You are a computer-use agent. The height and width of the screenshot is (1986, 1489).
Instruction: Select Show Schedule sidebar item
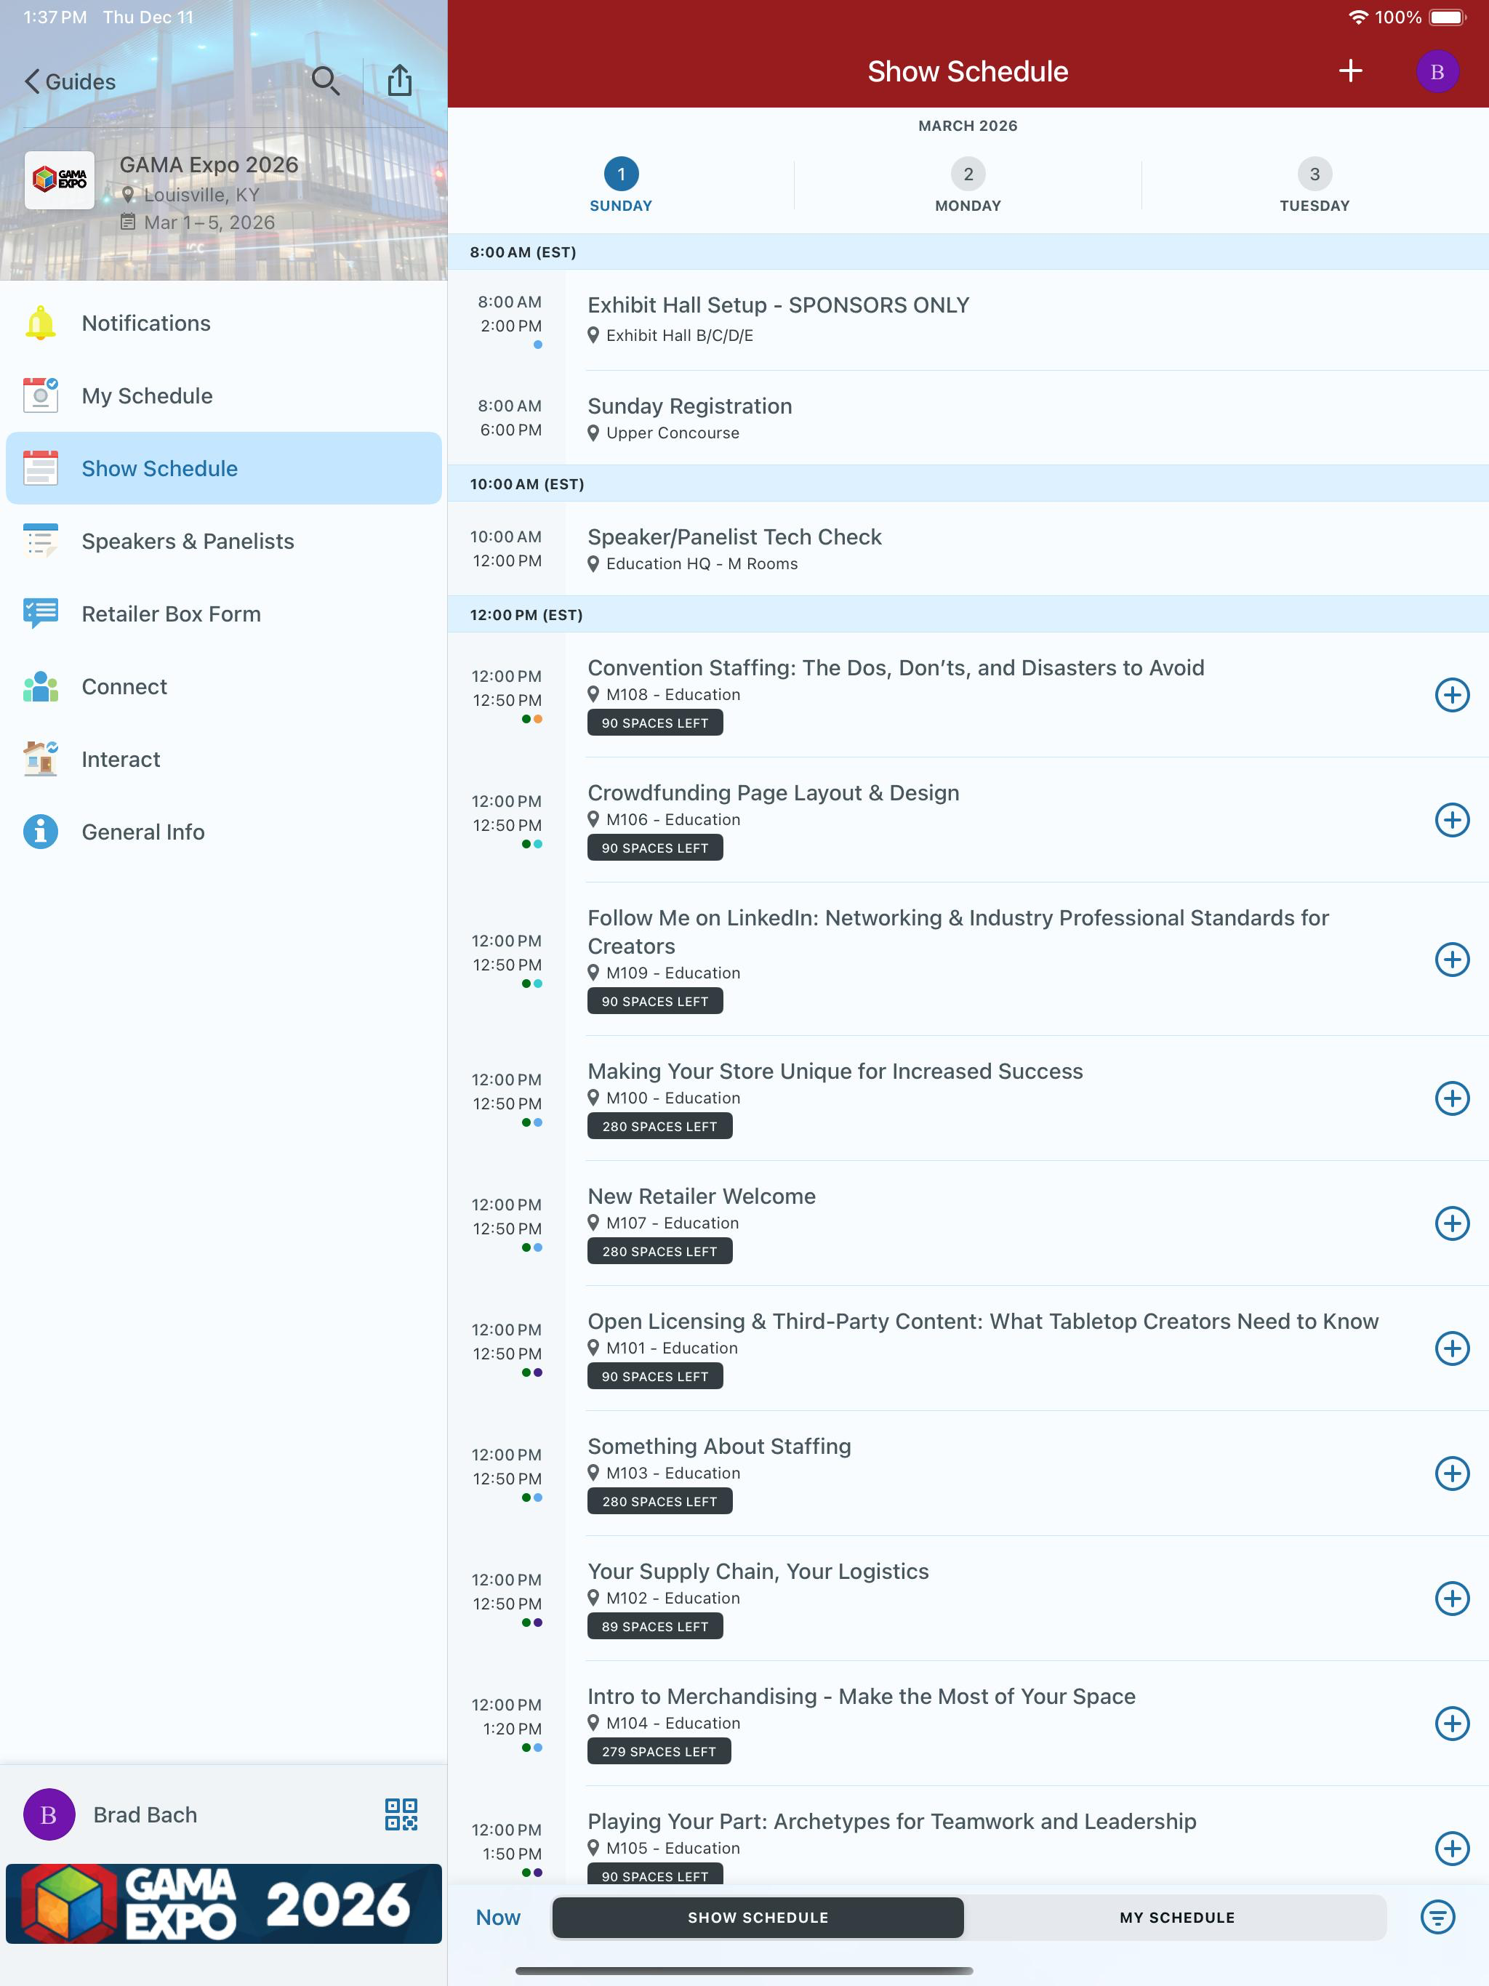[224, 469]
